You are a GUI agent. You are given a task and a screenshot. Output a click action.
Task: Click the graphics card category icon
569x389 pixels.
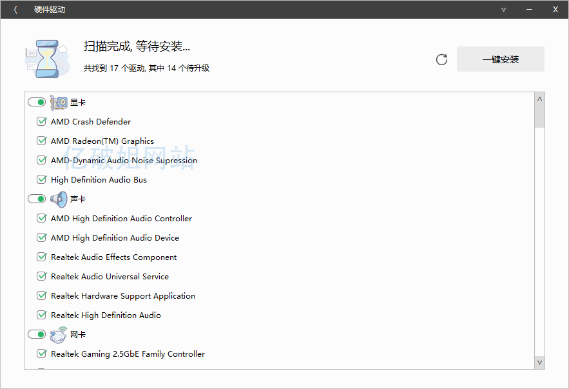point(59,103)
